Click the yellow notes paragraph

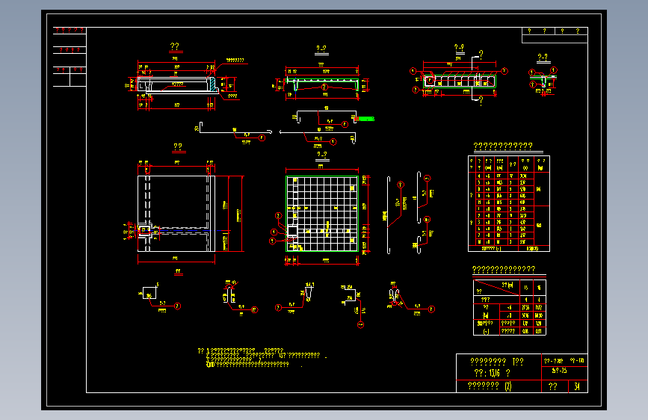(262, 357)
